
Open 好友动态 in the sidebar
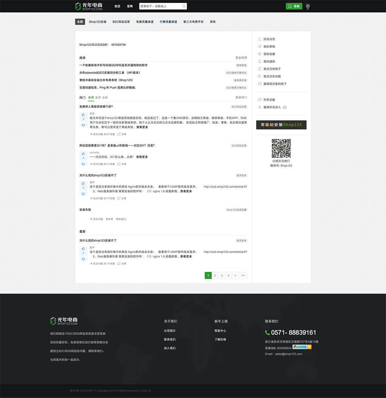pos(269,39)
